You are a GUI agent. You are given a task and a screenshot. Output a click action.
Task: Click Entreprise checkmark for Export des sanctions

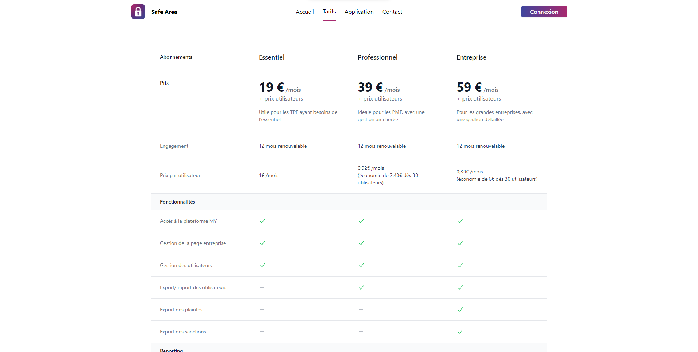460,332
